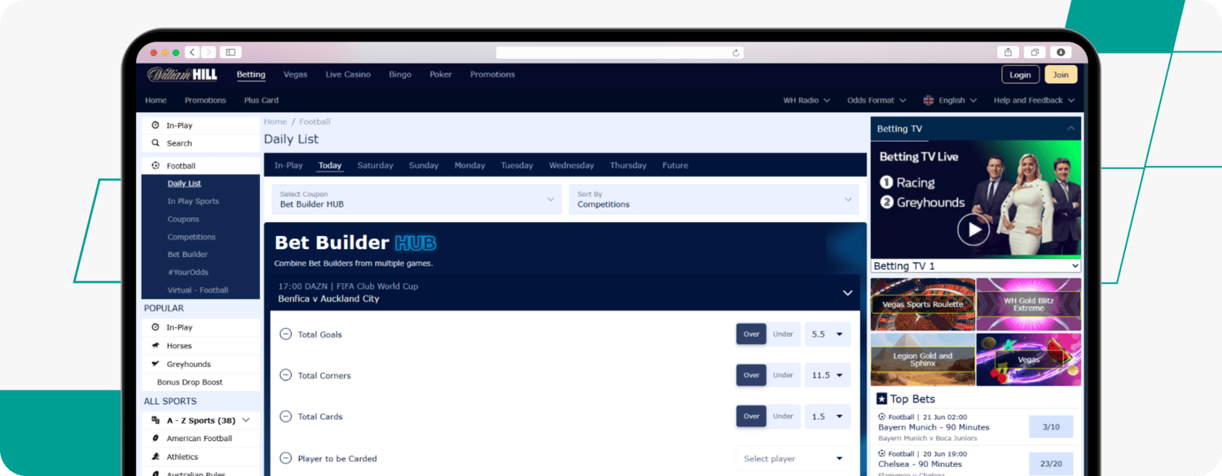Play the Betting TV Live video
Screen dimensions: 1222x476
click(x=974, y=229)
